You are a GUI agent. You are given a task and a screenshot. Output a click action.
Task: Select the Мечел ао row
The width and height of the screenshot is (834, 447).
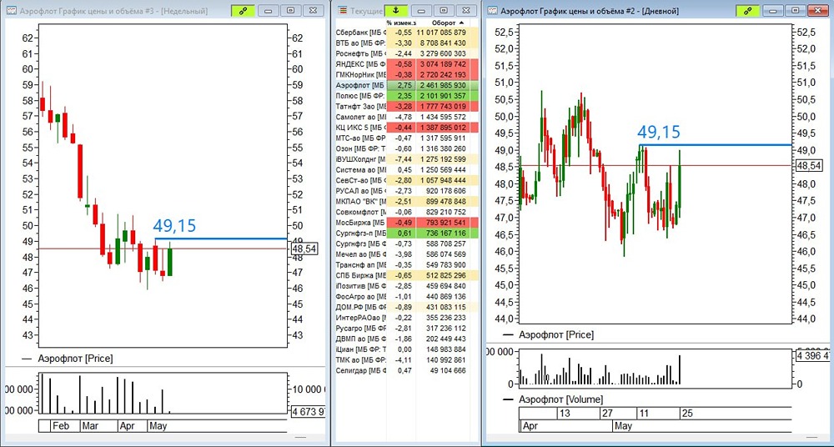coord(405,254)
